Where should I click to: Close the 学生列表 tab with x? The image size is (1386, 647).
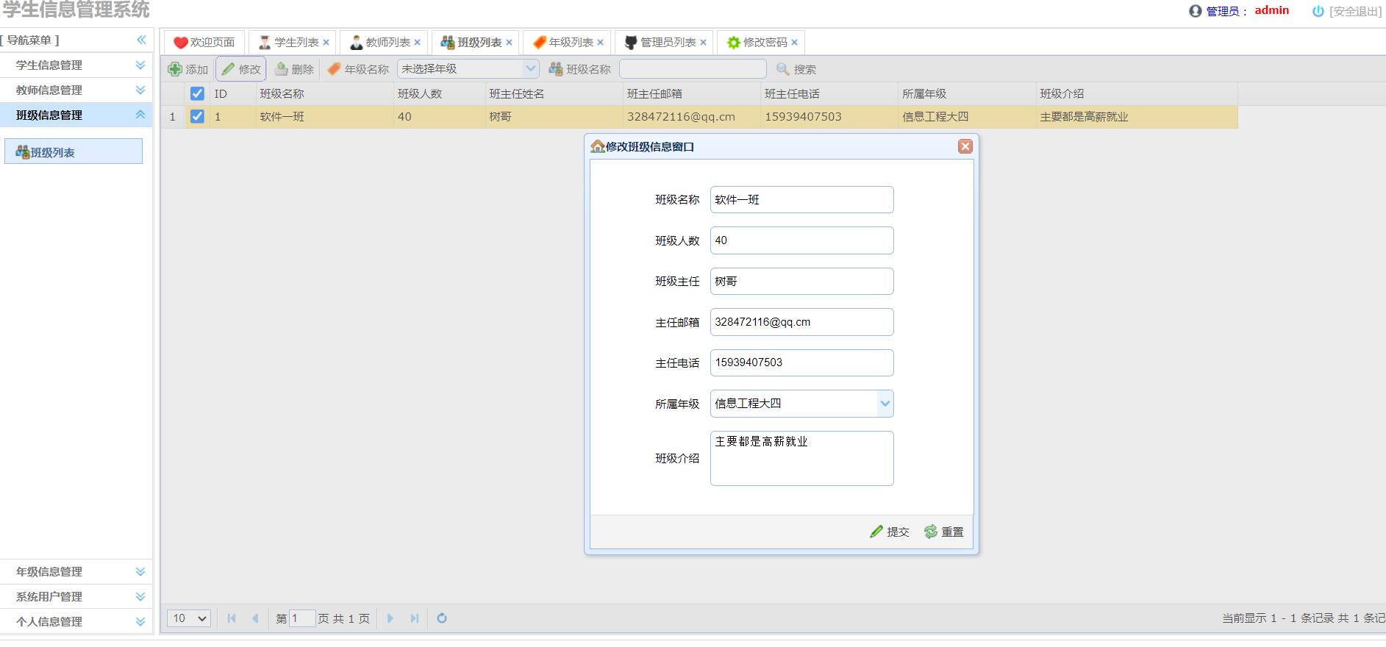tap(326, 43)
